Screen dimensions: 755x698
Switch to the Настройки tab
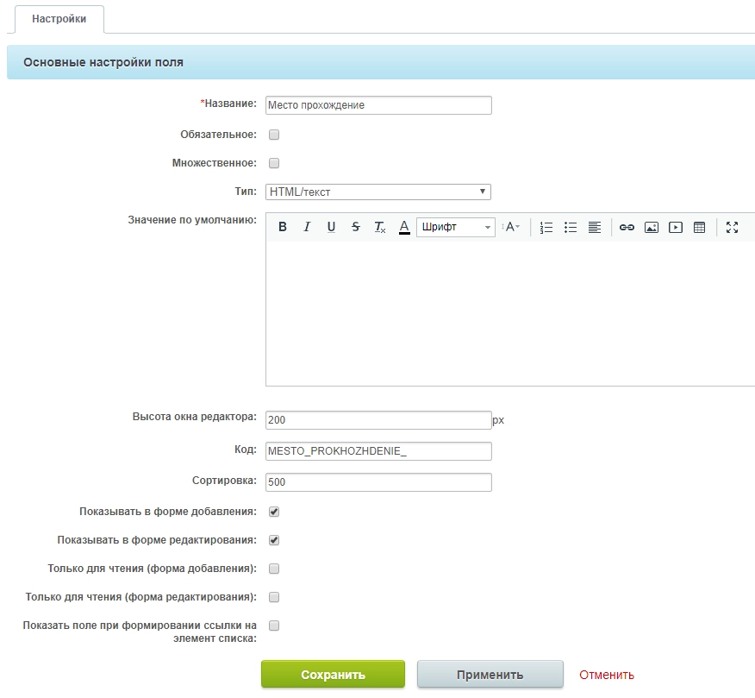pyautogui.click(x=59, y=19)
